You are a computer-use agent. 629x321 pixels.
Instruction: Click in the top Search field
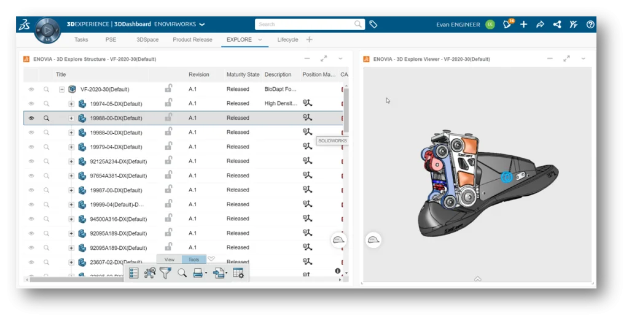pyautogui.click(x=304, y=25)
